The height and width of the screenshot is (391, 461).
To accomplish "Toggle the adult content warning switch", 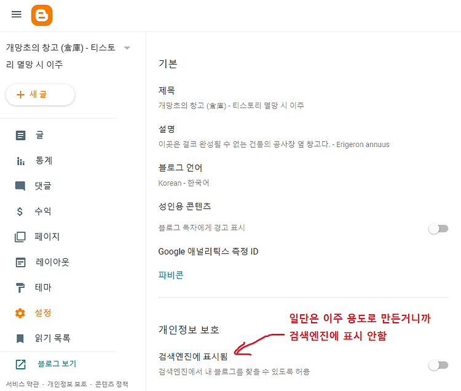I will pos(438,229).
